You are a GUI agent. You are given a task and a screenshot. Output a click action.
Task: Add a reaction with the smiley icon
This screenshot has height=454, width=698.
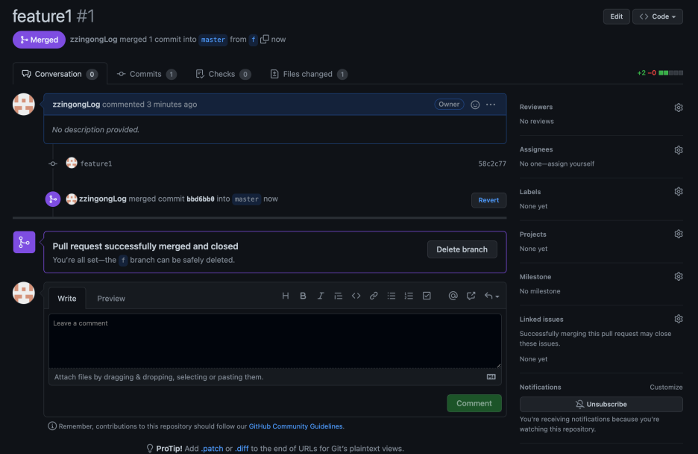tap(475, 105)
